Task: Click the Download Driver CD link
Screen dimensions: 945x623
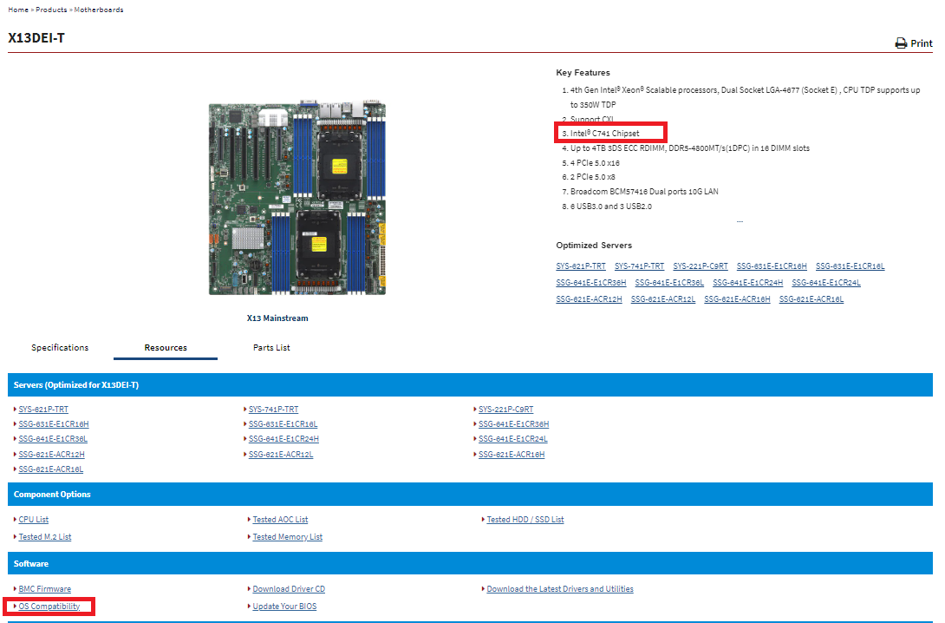Action: pos(289,589)
